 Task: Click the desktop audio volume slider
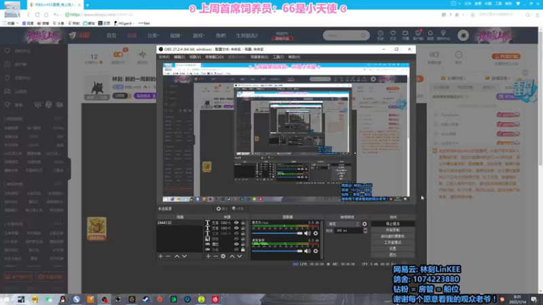pos(278,251)
